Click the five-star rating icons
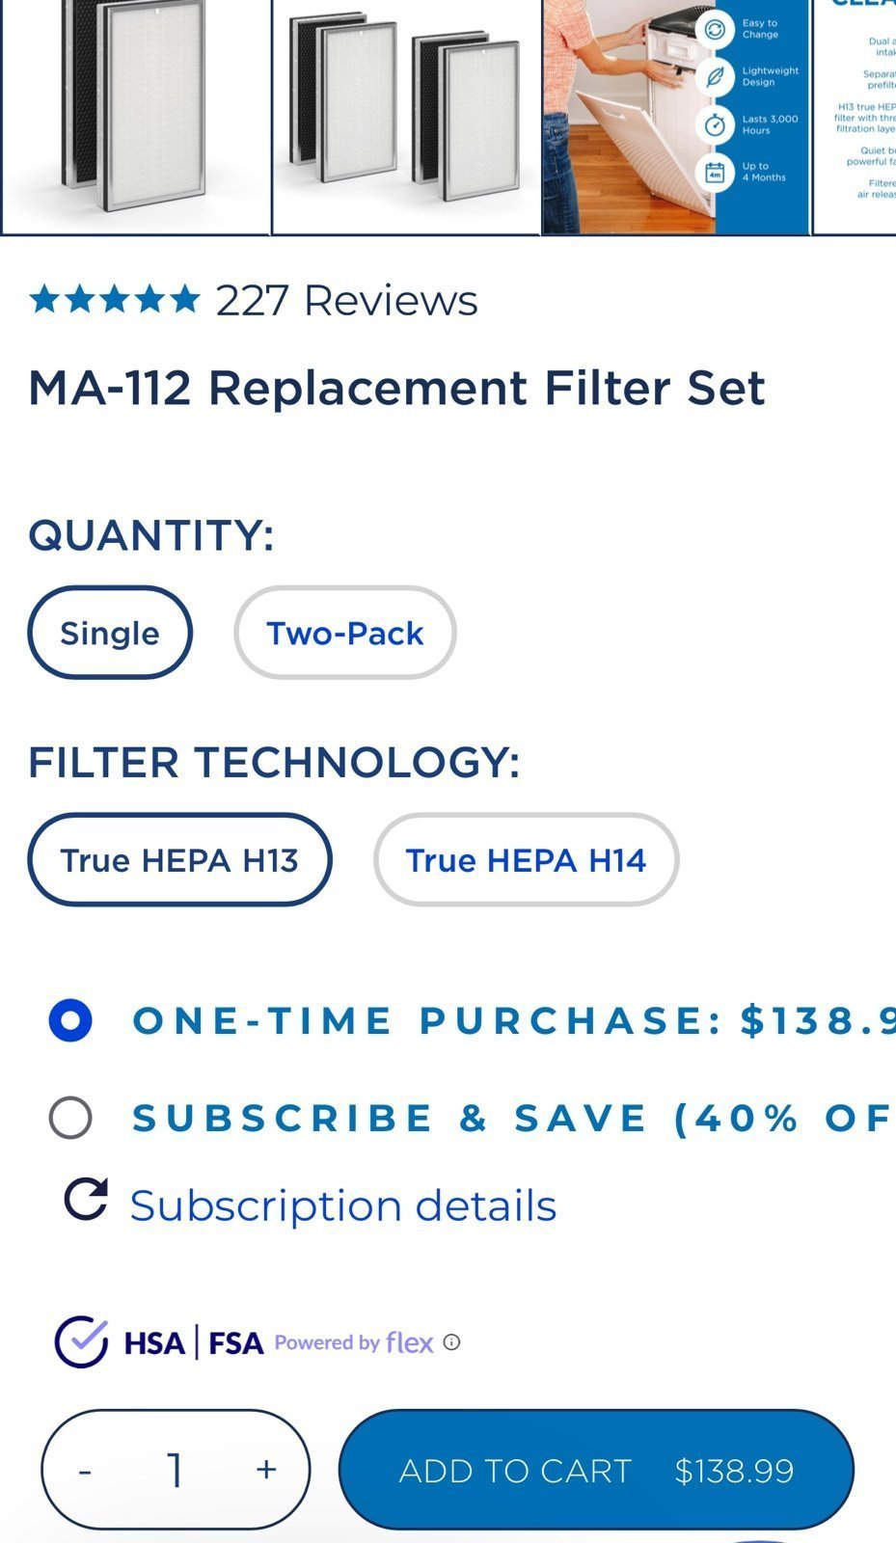 tap(115, 300)
